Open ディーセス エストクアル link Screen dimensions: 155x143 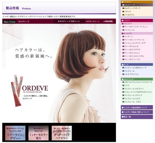(x=133, y=56)
